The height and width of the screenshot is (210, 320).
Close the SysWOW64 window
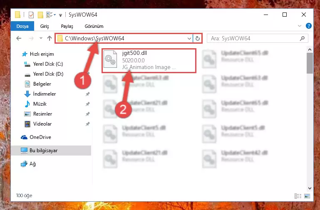pyautogui.click(x=304, y=15)
